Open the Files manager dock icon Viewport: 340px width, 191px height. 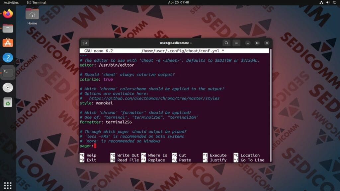pos(8,28)
